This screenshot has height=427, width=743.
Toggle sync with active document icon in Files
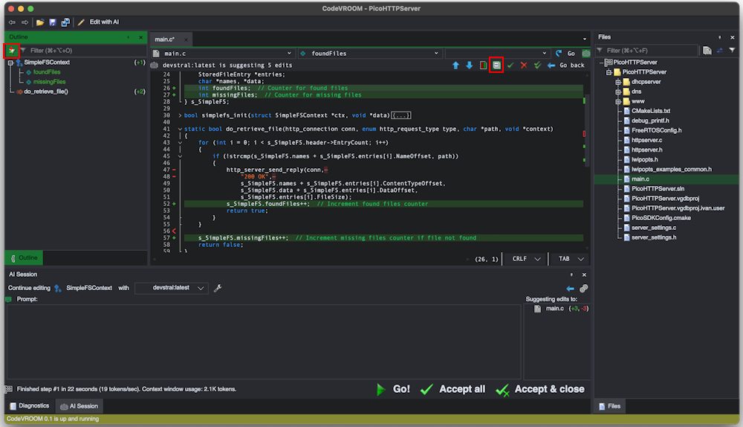point(720,51)
